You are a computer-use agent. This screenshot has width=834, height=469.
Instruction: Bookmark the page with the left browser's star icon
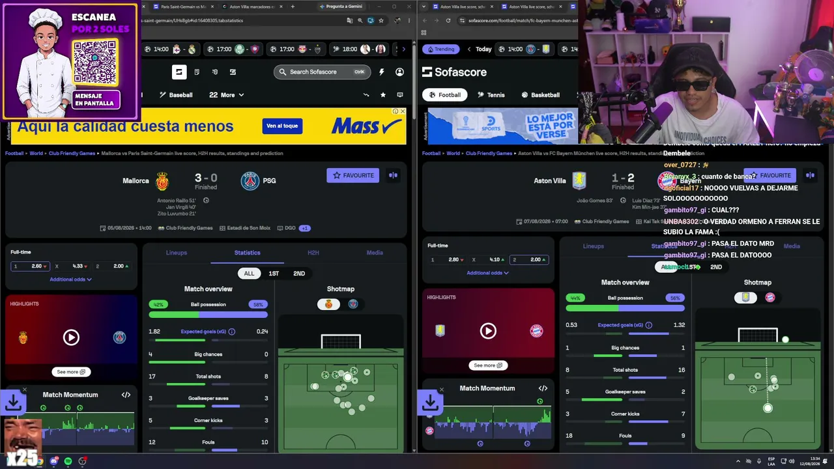click(x=381, y=20)
